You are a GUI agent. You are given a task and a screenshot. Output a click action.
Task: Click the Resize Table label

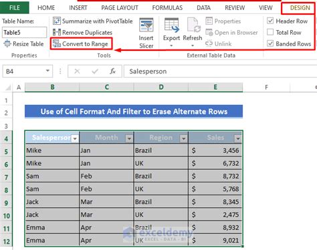[x=28, y=44]
